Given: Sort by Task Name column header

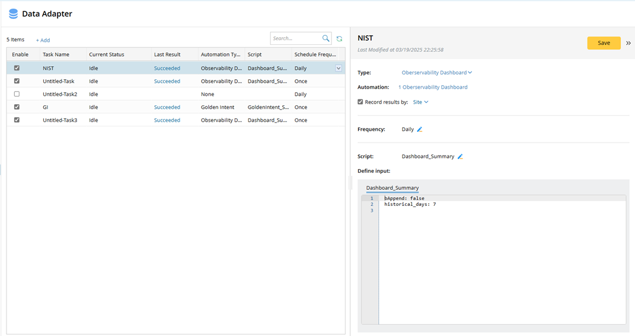Looking at the screenshot, I should 56,54.
